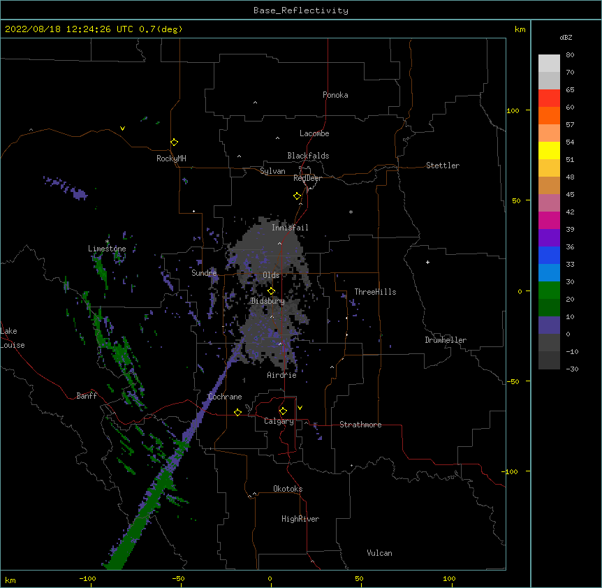
Task: Click the Lake Louise label
Action: pyautogui.click(x=13, y=338)
